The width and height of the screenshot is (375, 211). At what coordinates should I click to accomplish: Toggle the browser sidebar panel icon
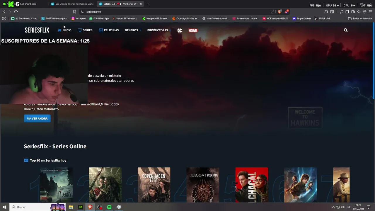pyautogui.click(x=347, y=12)
